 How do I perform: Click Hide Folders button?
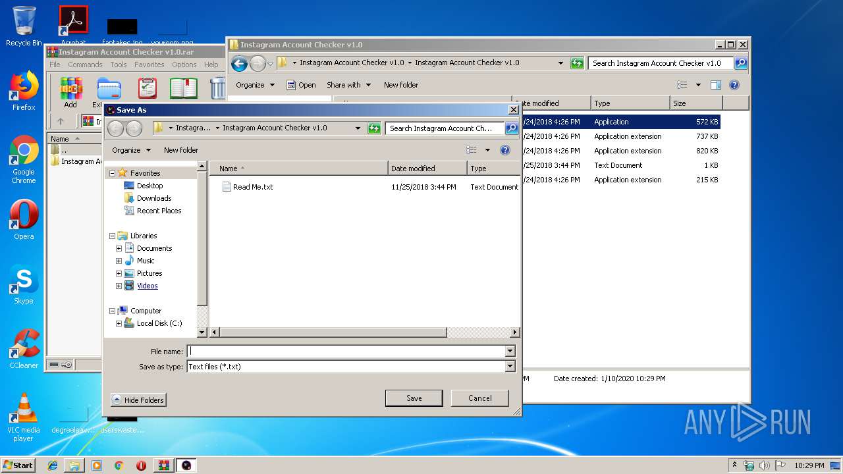[x=138, y=400]
